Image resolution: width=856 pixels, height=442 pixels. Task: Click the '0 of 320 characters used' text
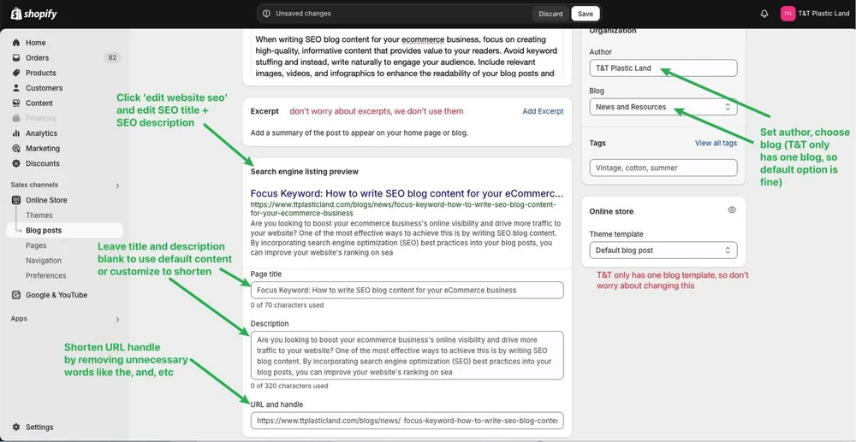(289, 386)
